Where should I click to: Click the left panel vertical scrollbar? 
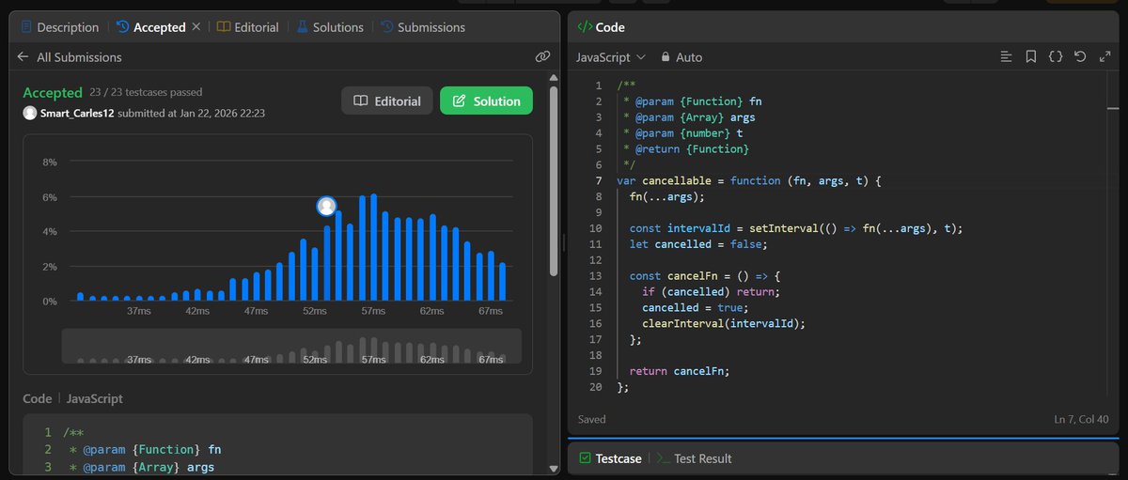click(x=554, y=181)
